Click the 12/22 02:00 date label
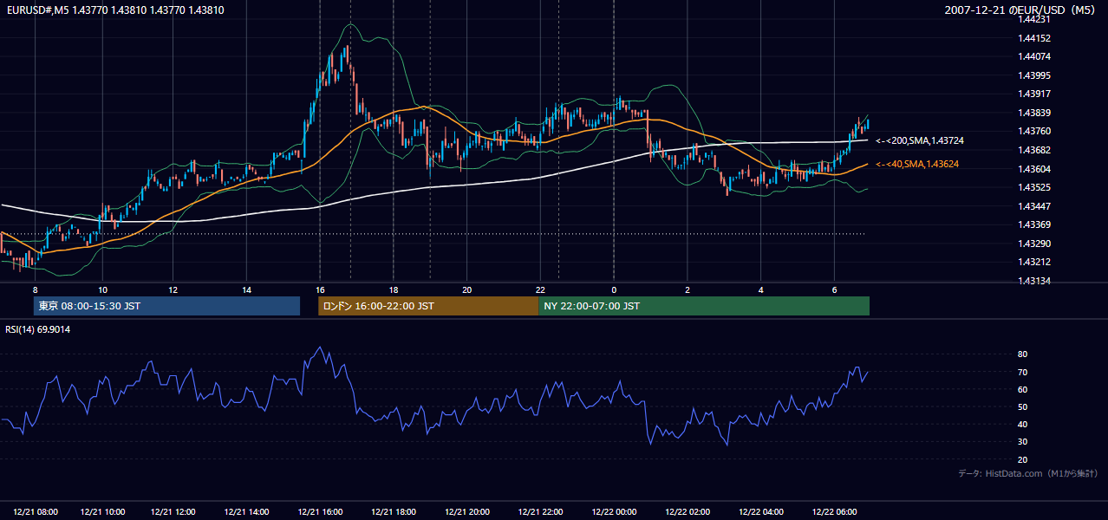 [688, 511]
